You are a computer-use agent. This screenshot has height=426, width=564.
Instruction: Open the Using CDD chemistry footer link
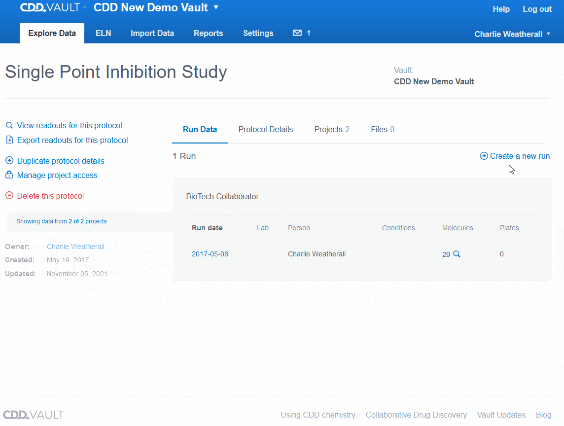click(318, 415)
